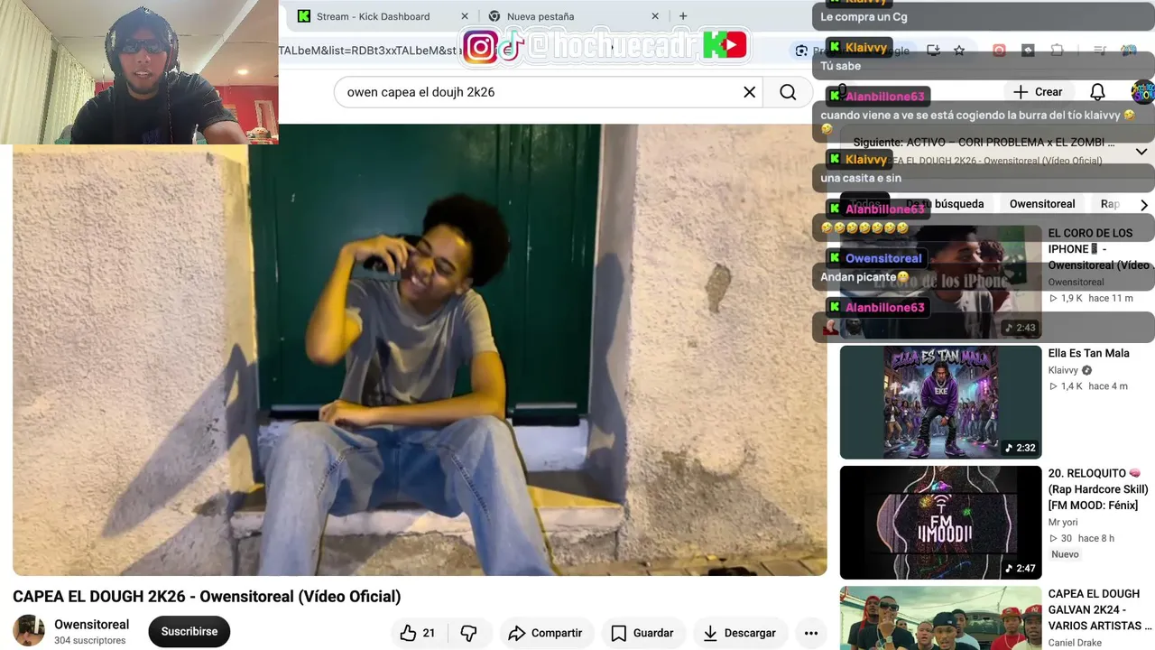Open 'CAPEA EL DOUGH GALVAN 2K24' title
The width and height of the screenshot is (1155, 650).
1100,609
